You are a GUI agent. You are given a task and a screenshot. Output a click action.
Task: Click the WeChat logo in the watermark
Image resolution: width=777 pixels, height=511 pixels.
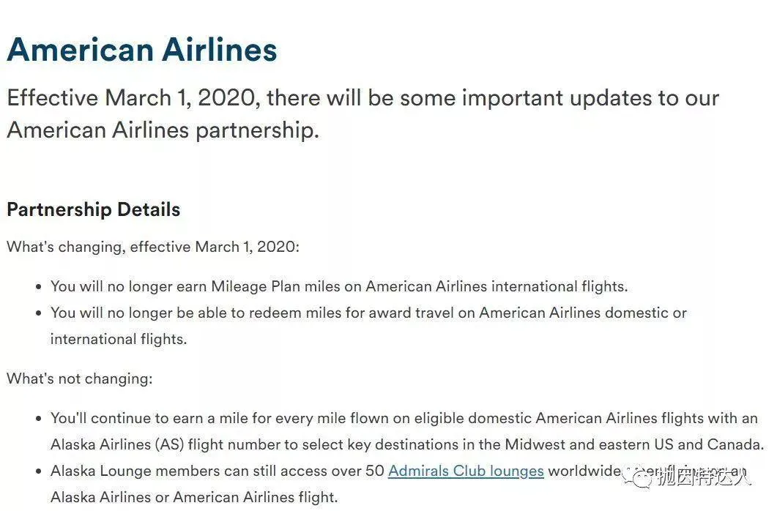(637, 477)
